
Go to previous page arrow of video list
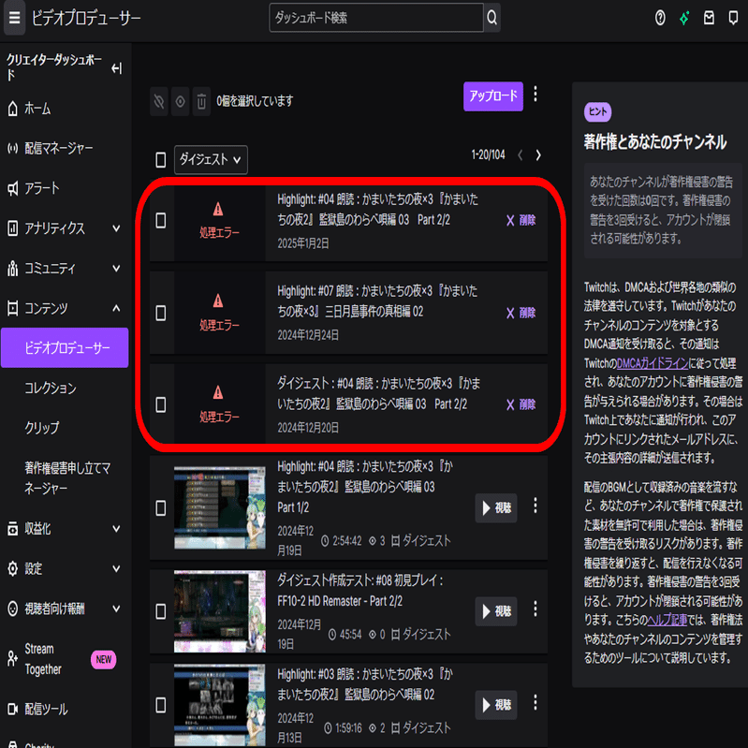520,155
